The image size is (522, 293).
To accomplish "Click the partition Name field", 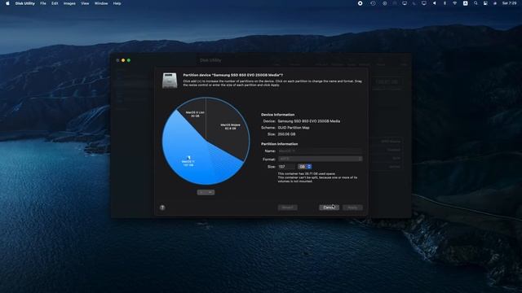I will pyautogui.click(x=320, y=151).
